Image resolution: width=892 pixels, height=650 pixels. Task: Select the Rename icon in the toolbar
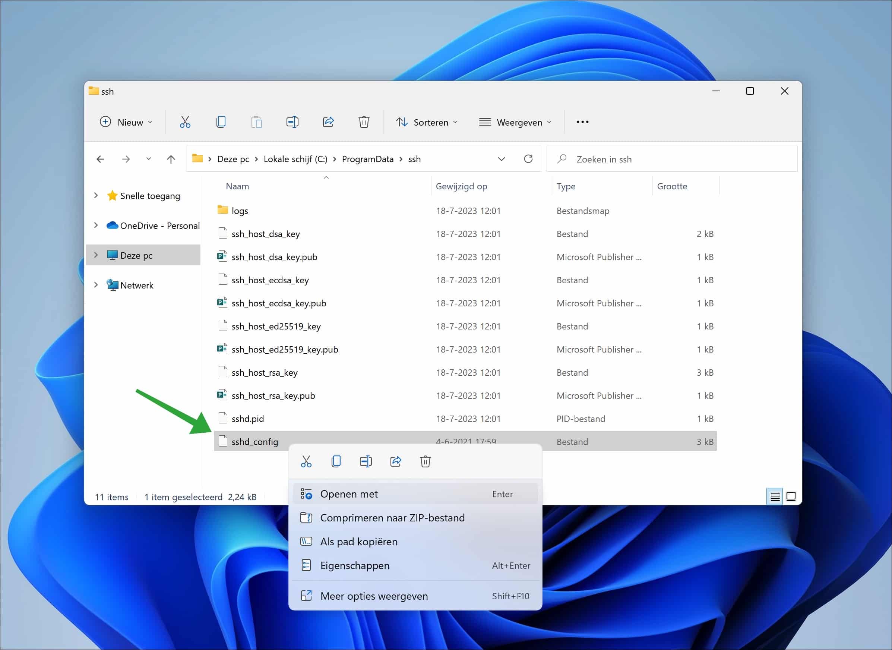(x=292, y=122)
